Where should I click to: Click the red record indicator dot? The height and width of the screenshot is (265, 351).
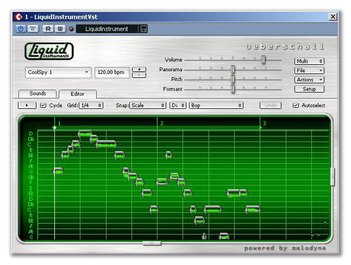tap(71, 29)
